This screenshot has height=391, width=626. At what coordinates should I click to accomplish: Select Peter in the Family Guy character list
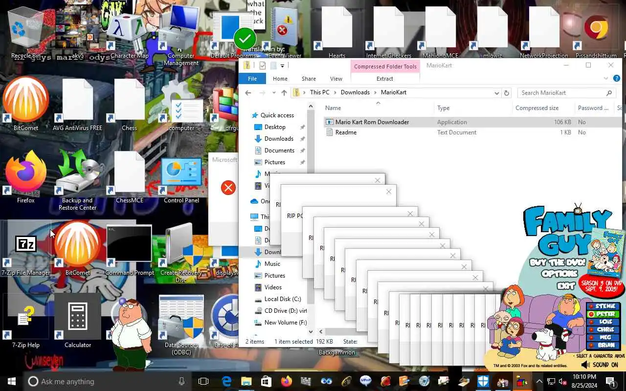603,314
